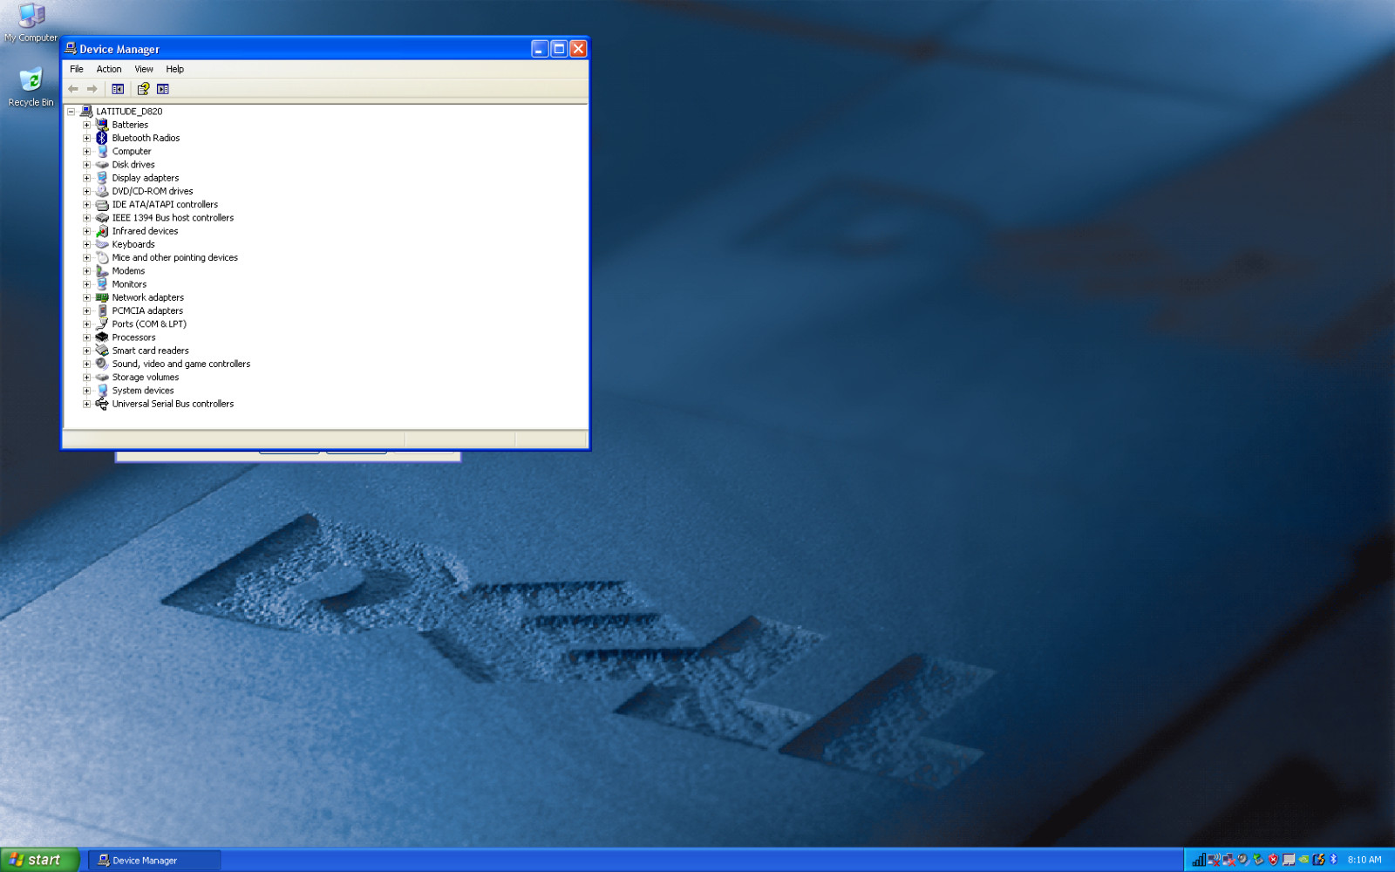The image size is (1395, 872).
Task: Select the 'Processors' text label
Action: click(133, 337)
